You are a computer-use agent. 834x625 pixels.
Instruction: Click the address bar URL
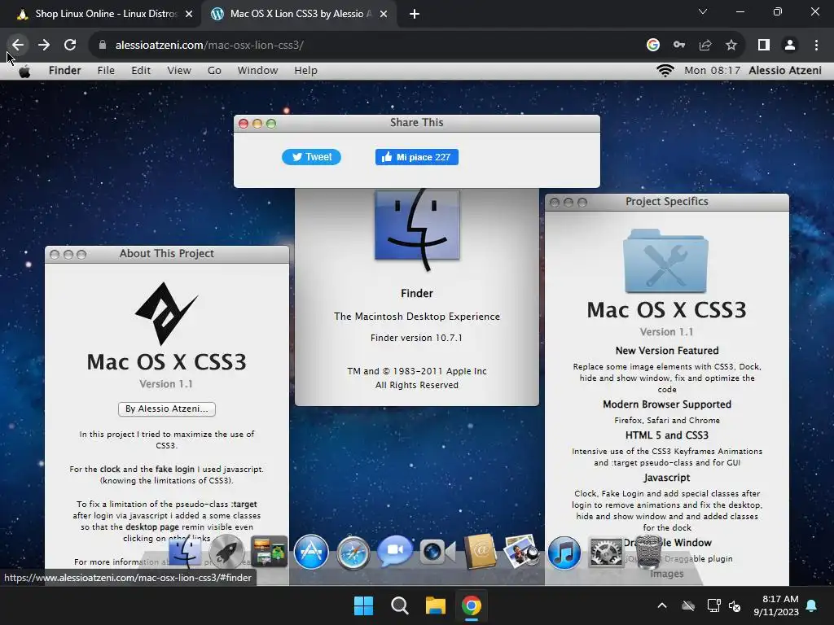point(209,46)
